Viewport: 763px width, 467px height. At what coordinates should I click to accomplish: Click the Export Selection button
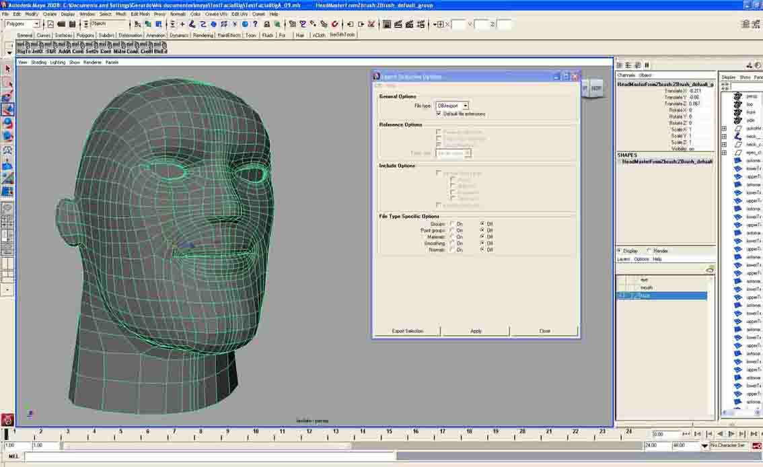point(408,330)
